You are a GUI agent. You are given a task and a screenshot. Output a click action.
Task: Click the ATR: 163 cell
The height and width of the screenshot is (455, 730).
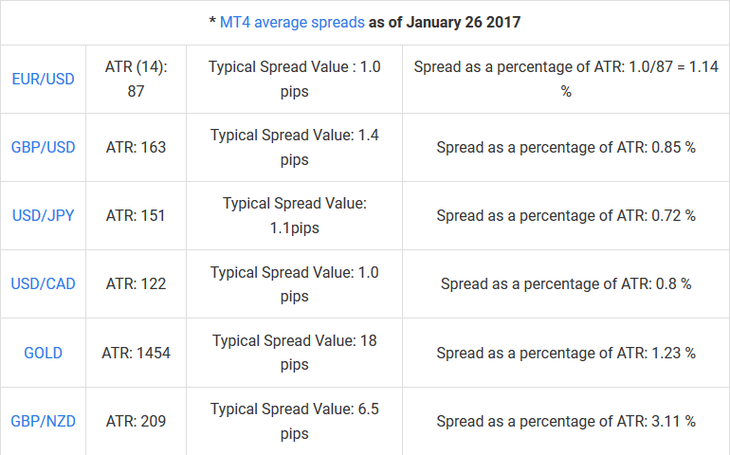click(x=136, y=147)
